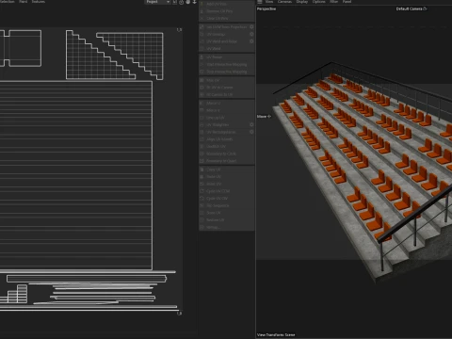
Task: Choose Boundary to Circle
Action: coord(227,153)
